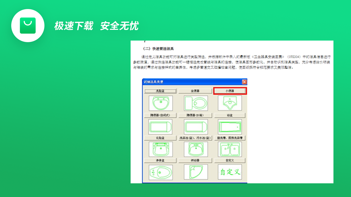
Task: Select the 盥洗槽、厨房洗涤槽 button
Action: [230, 138]
